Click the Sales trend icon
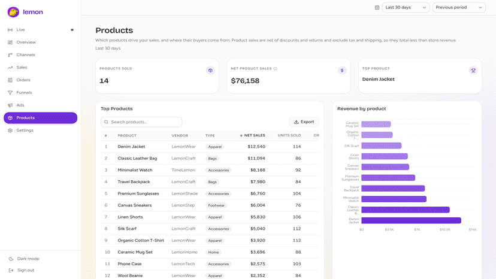The width and height of the screenshot is (496, 279). point(10,68)
